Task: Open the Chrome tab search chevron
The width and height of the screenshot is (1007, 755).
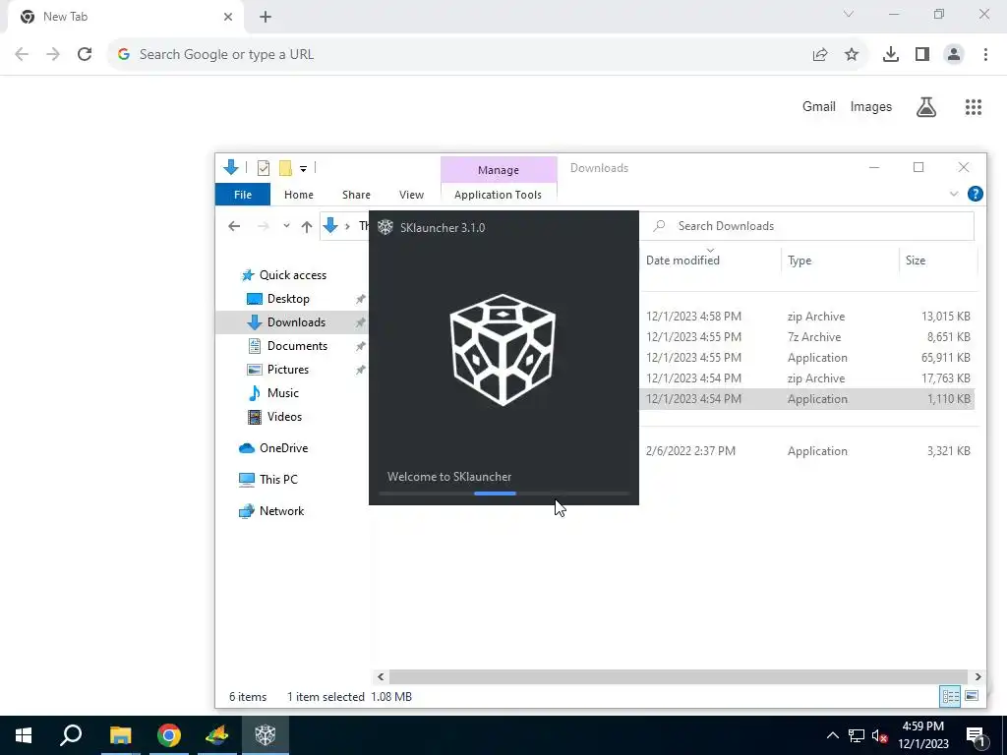Action: pyautogui.click(x=849, y=14)
